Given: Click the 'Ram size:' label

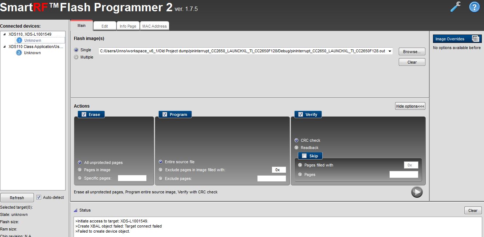Looking at the screenshot, I should 9,229.
